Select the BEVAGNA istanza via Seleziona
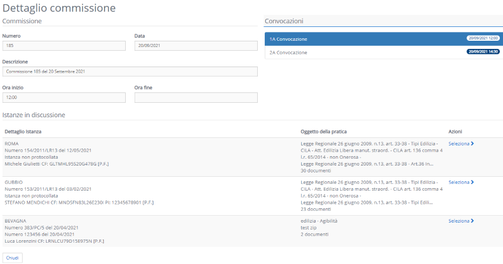 pyautogui.click(x=460, y=221)
